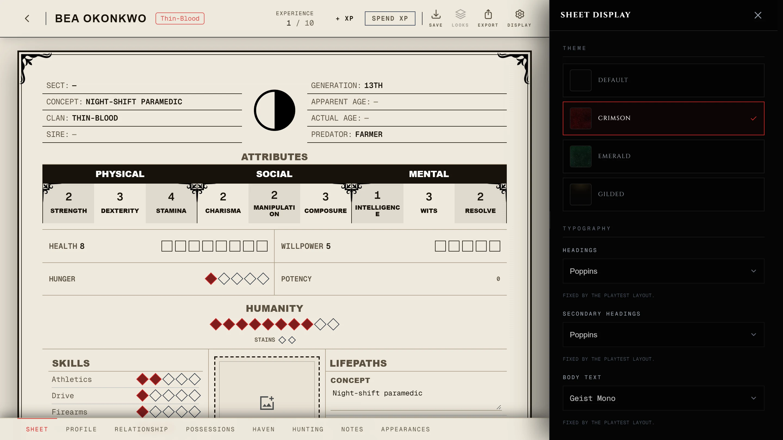Open the Notes tab
The image size is (783, 440).
point(352,429)
